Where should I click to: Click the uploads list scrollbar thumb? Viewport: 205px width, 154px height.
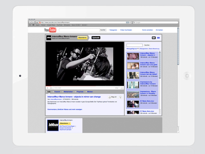pos(160,65)
